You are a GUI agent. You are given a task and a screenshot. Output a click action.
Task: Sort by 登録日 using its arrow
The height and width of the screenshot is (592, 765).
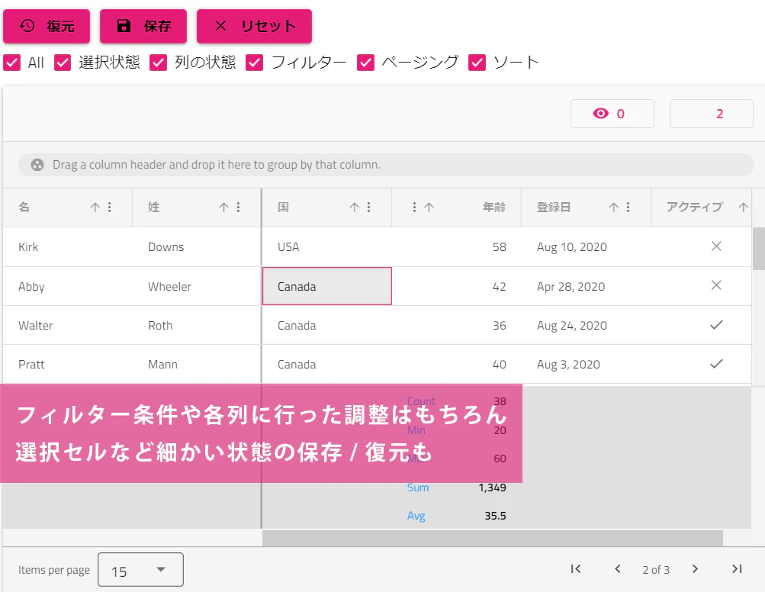point(614,208)
